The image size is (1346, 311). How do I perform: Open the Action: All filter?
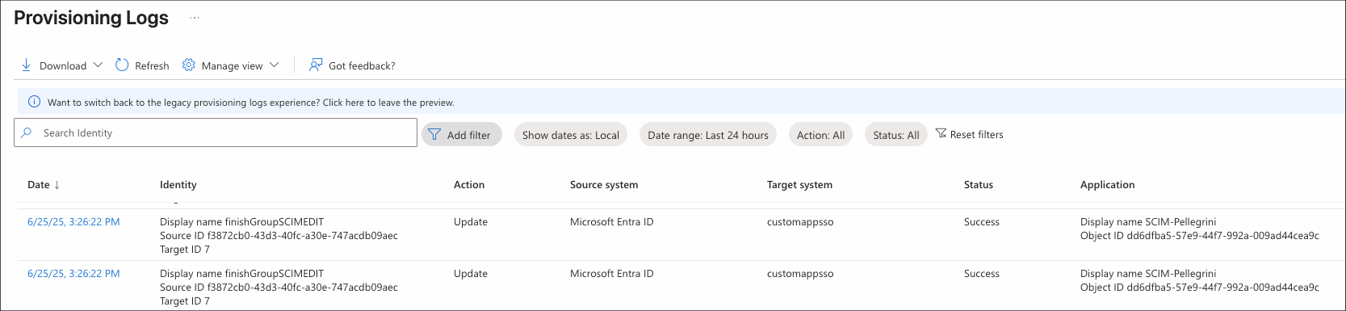[821, 134]
